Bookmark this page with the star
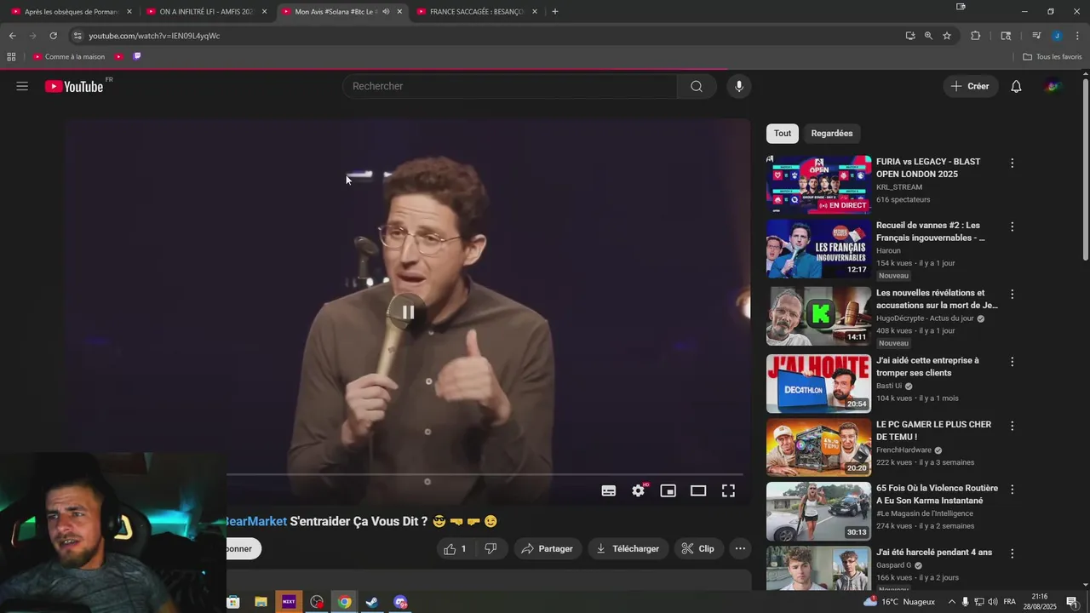The height and width of the screenshot is (613, 1090). tap(947, 36)
